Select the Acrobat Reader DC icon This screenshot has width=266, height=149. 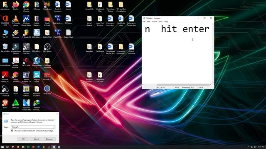click(5, 77)
